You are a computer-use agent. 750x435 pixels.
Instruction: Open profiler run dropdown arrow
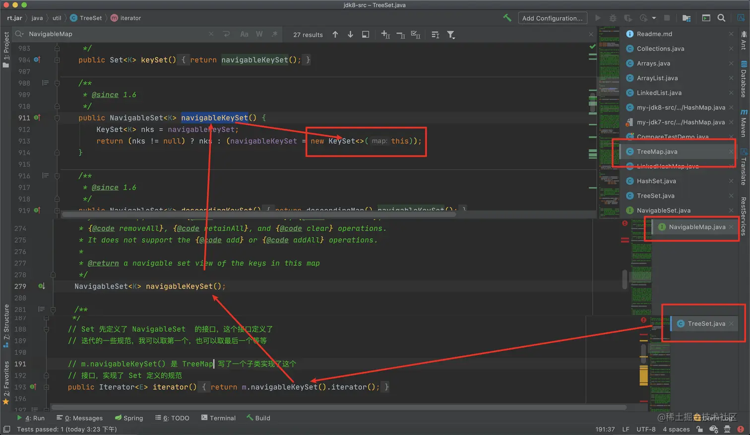[x=654, y=18]
